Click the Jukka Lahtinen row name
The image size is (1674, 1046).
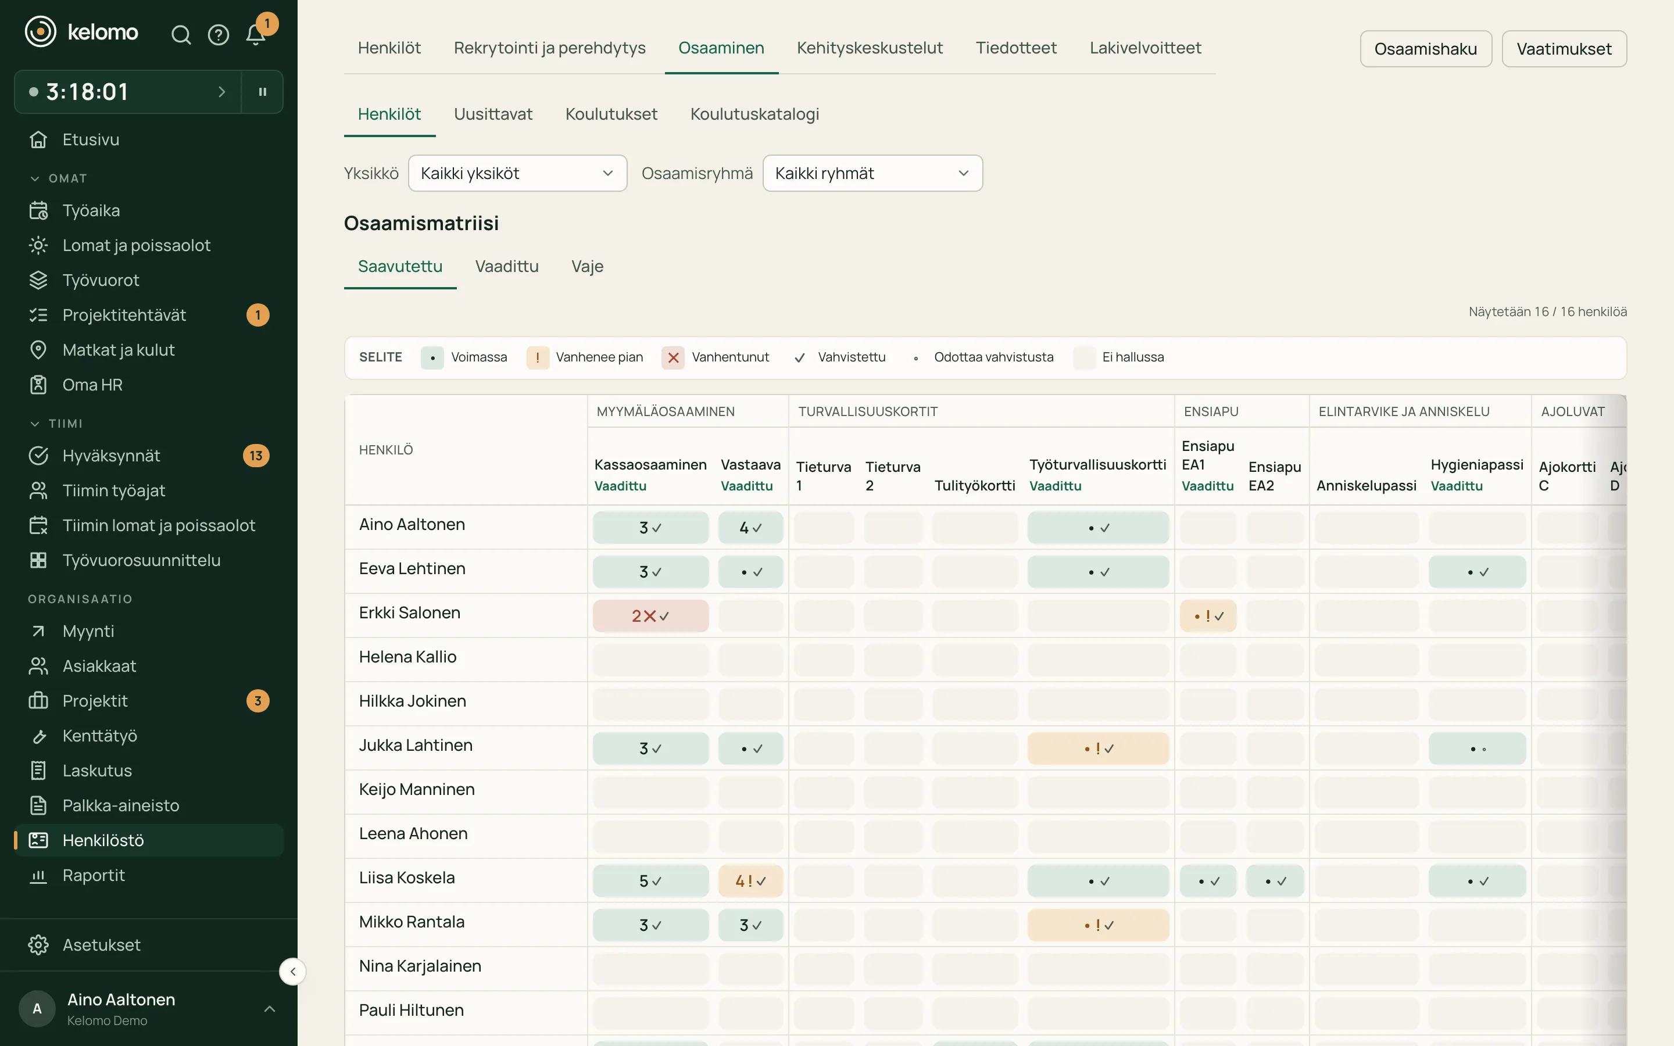coord(416,745)
